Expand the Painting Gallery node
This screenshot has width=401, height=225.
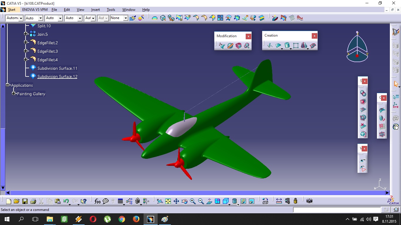point(14,93)
